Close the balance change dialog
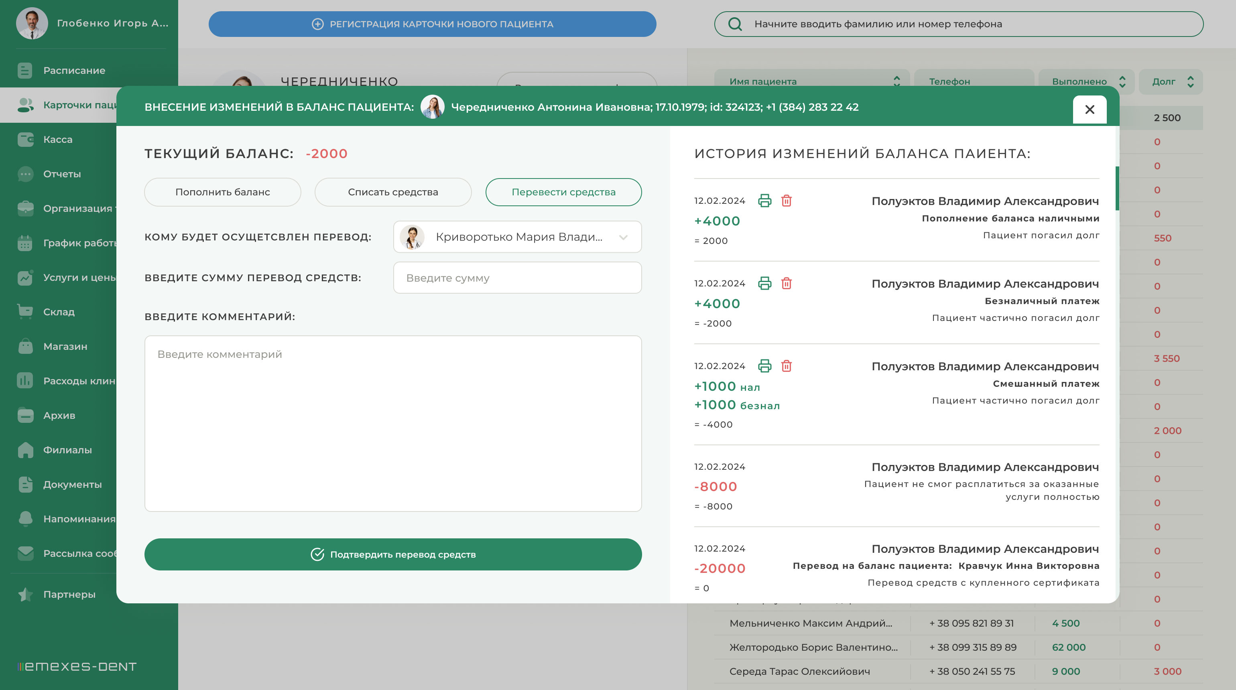Image resolution: width=1236 pixels, height=690 pixels. point(1090,110)
